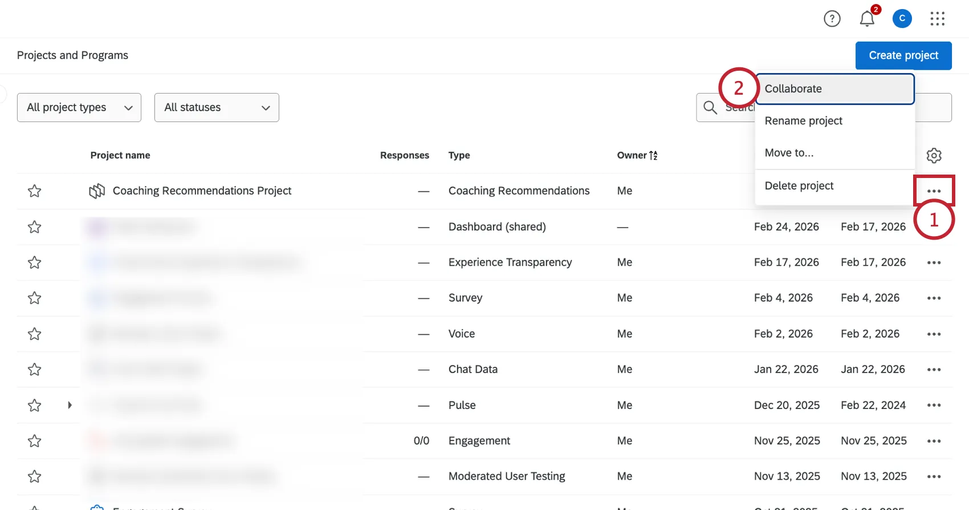Choose Delete project from the menu

pyautogui.click(x=835, y=186)
